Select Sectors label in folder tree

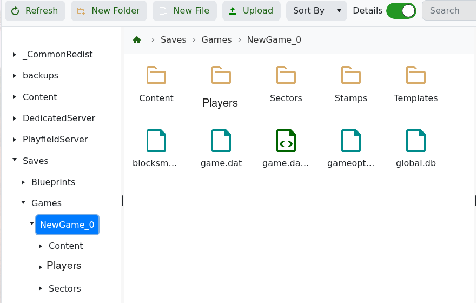point(65,288)
